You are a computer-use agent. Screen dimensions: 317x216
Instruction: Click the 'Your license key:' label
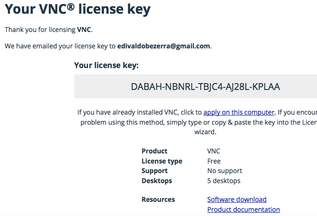[106, 65]
